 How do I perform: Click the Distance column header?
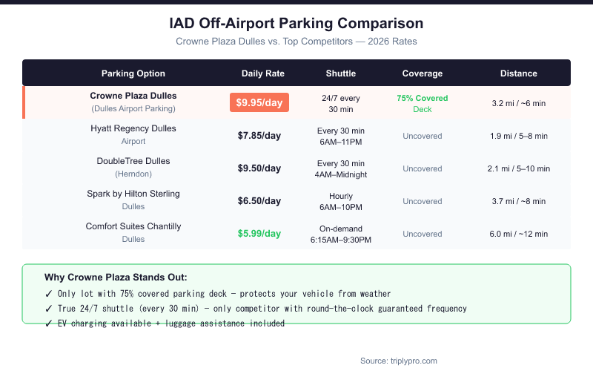tap(519, 73)
